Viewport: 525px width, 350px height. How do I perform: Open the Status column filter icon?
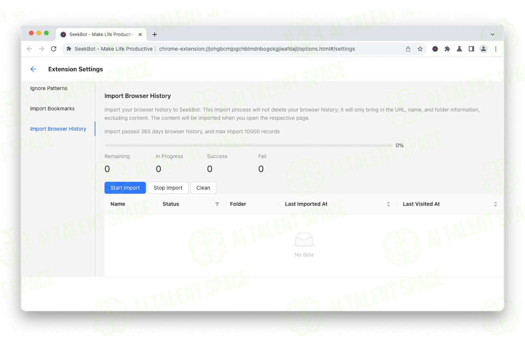217,204
